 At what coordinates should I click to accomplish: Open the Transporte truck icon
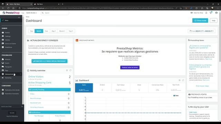tap(3, 66)
